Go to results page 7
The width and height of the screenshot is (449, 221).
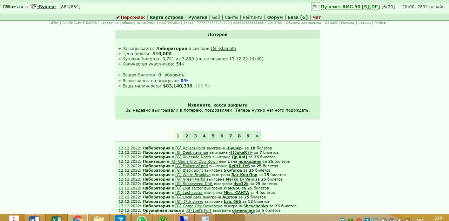[x=230, y=136]
